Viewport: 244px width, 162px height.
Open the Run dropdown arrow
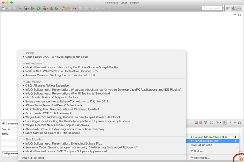[x=41, y=8]
